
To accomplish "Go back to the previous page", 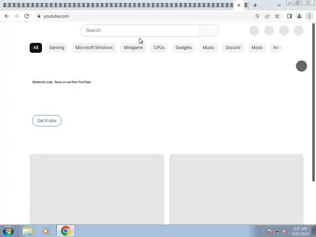I will 7,16.
